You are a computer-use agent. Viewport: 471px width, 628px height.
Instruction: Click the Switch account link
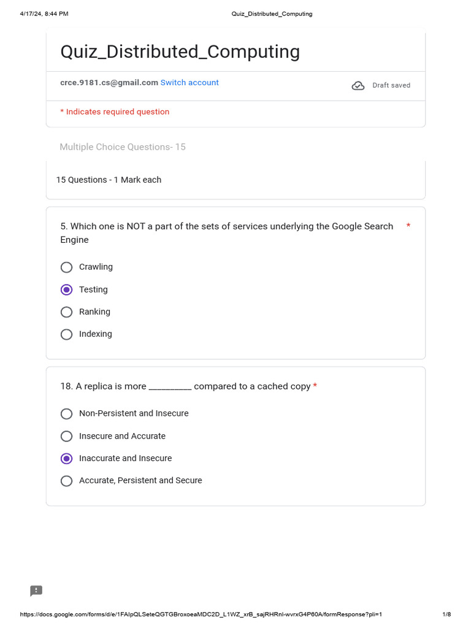(x=190, y=83)
